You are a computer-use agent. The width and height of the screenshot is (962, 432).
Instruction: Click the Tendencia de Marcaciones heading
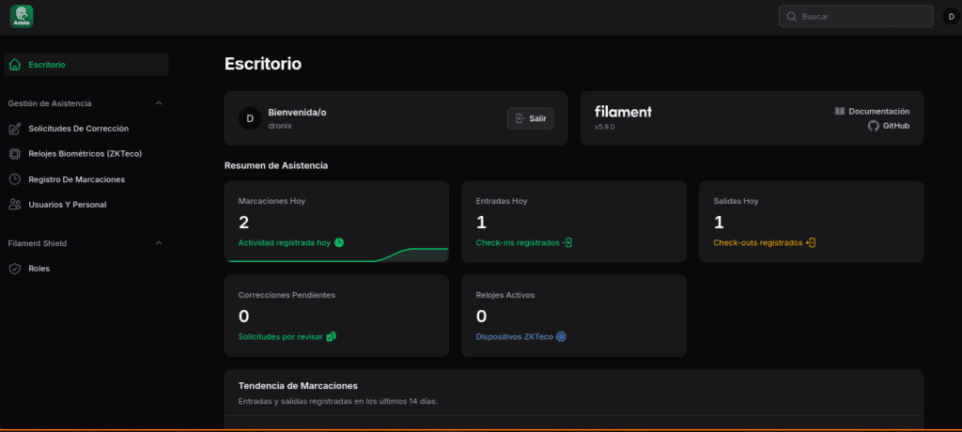pyautogui.click(x=298, y=385)
